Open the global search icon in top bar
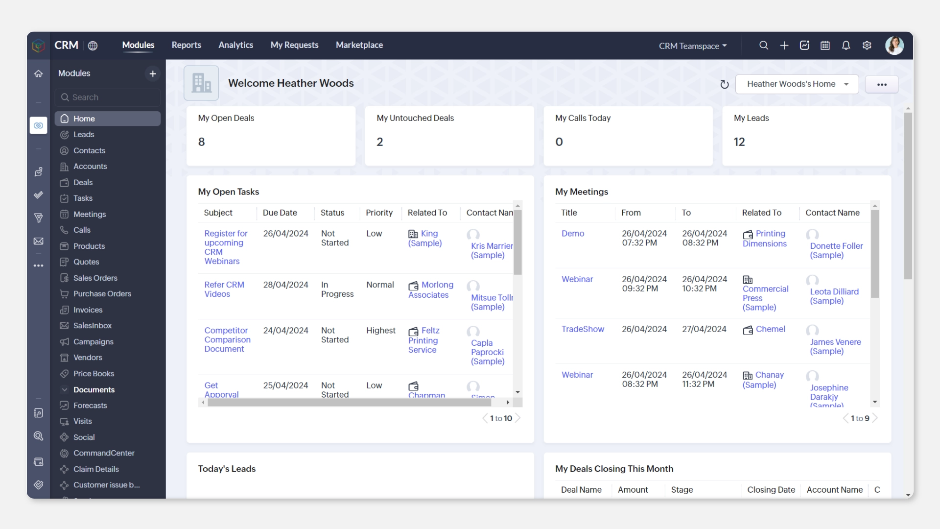Screen dimensions: 940x529 pos(764,45)
